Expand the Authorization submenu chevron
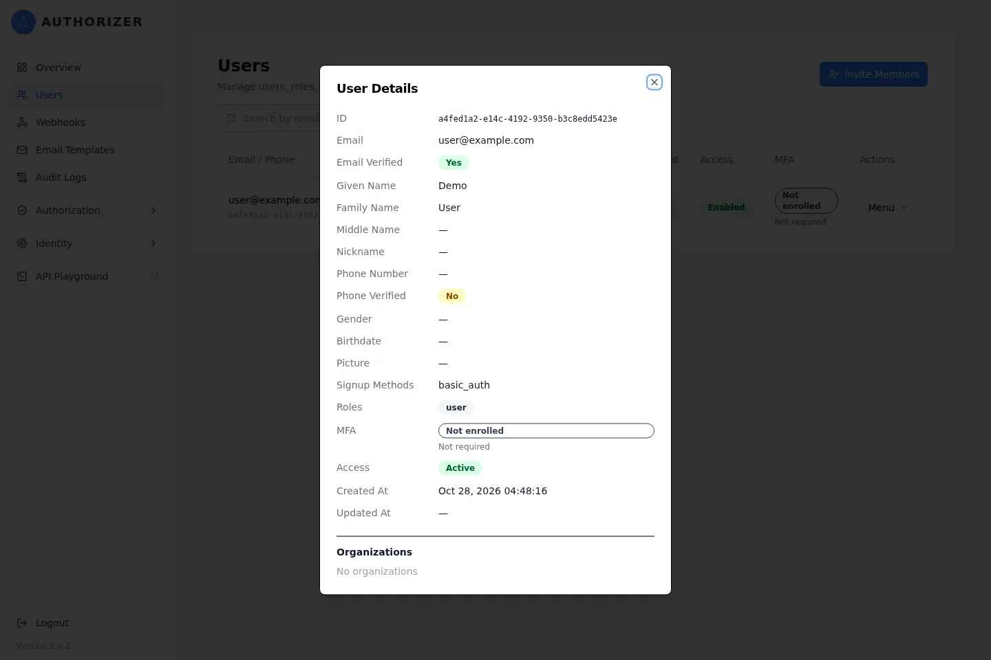The height and width of the screenshot is (660, 991). click(153, 210)
